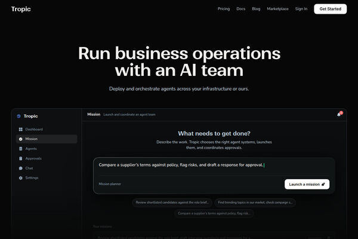The width and height of the screenshot is (358, 239).
Task: Open Settings in the sidebar
Action: tap(47, 178)
